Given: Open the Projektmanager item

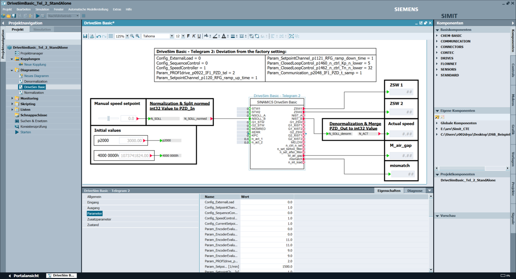Looking at the screenshot, I should tap(31, 53).
